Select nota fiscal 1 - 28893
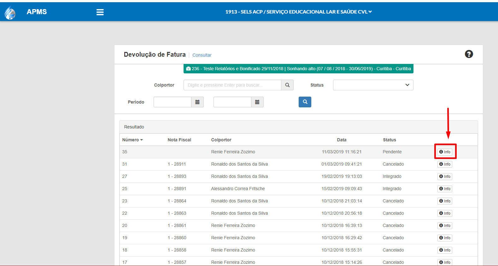The width and height of the screenshot is (498, 266). [177, 176]
